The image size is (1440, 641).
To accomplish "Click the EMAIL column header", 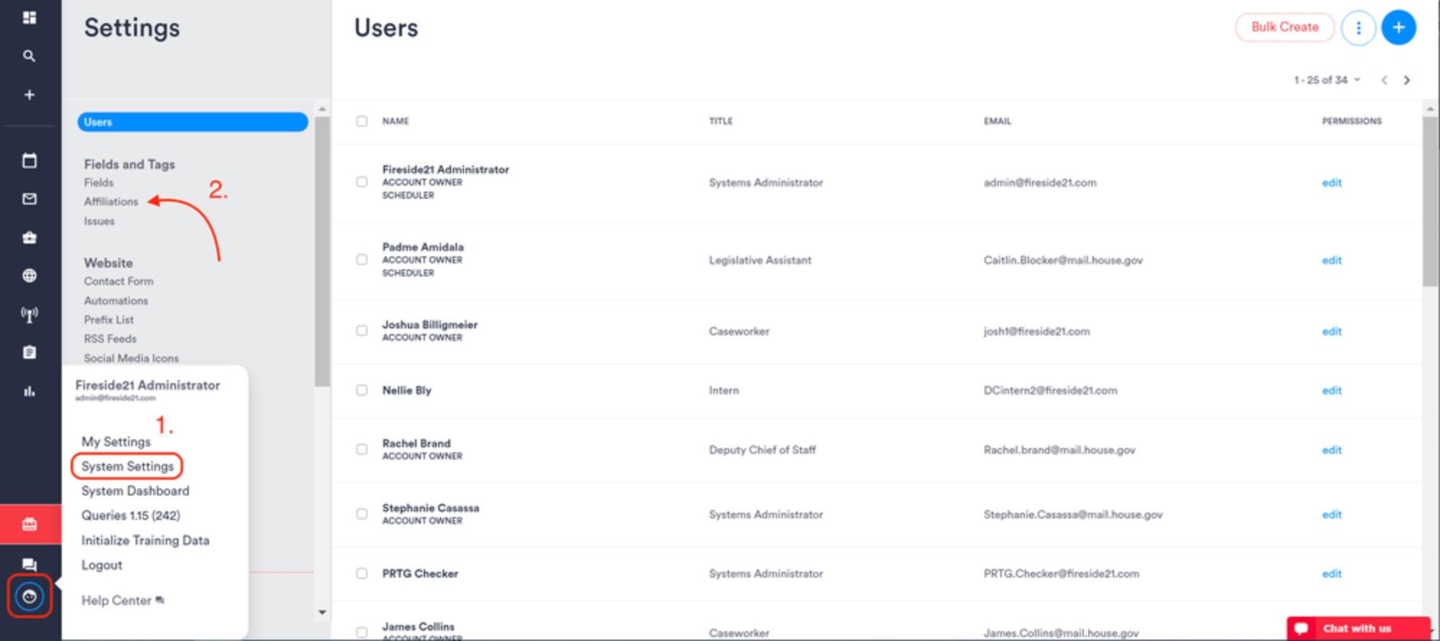I will (x=997, y=121).
